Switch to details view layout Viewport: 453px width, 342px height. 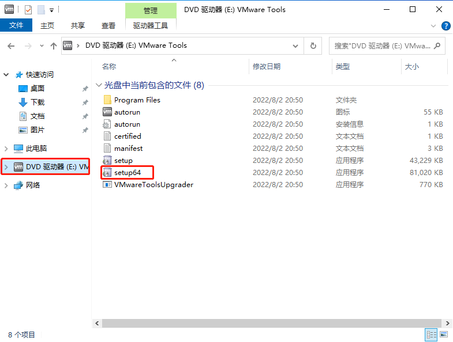(431, 335)
